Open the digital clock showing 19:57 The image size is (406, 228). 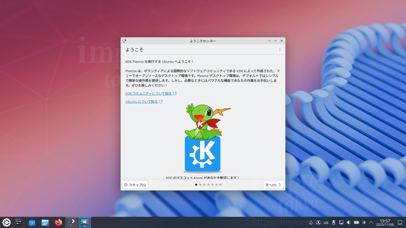pyautogui.click(x=385, y=222)
